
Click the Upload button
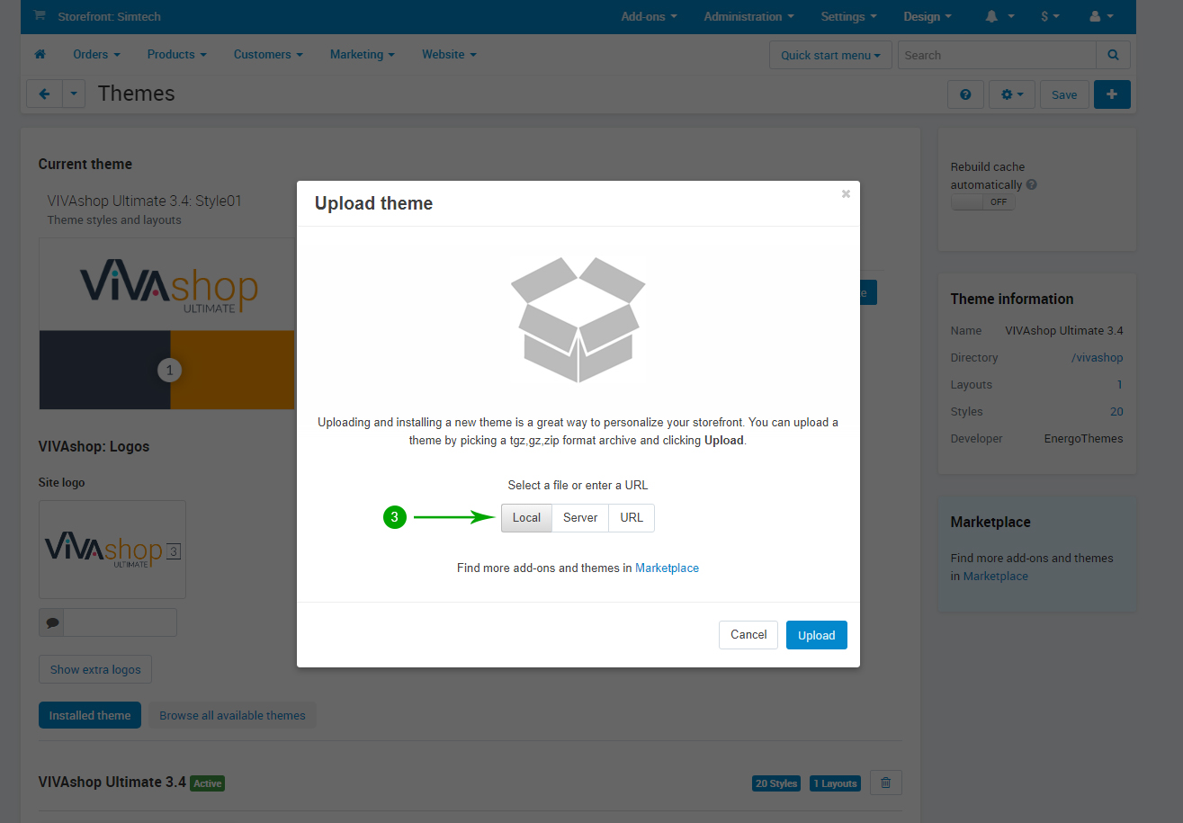pos(816,635)
